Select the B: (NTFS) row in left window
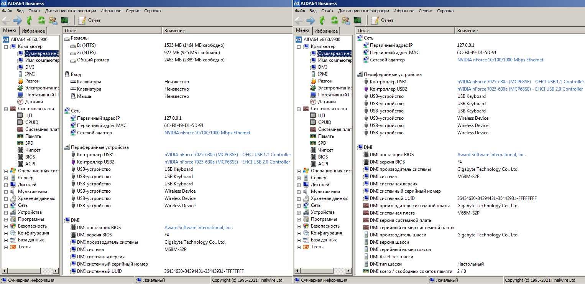The image size is (585, 284). click(x=177, y=45)
